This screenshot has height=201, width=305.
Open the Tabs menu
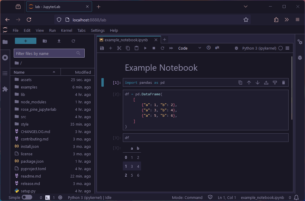click(81, 30)
